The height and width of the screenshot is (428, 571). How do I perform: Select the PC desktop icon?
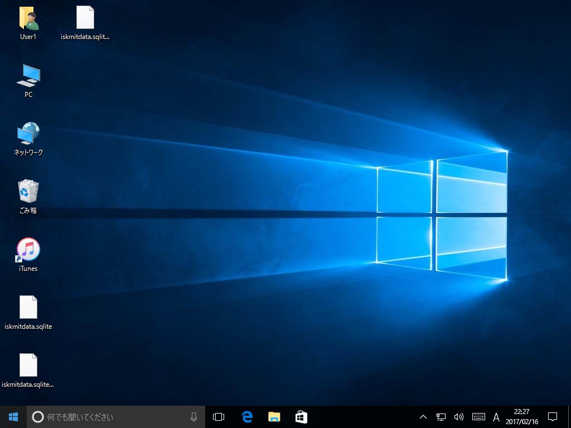point(28,76)
